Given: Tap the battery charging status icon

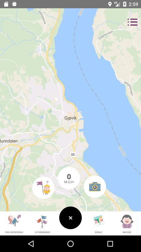Looking at the screenshot, I should point(125,4).
